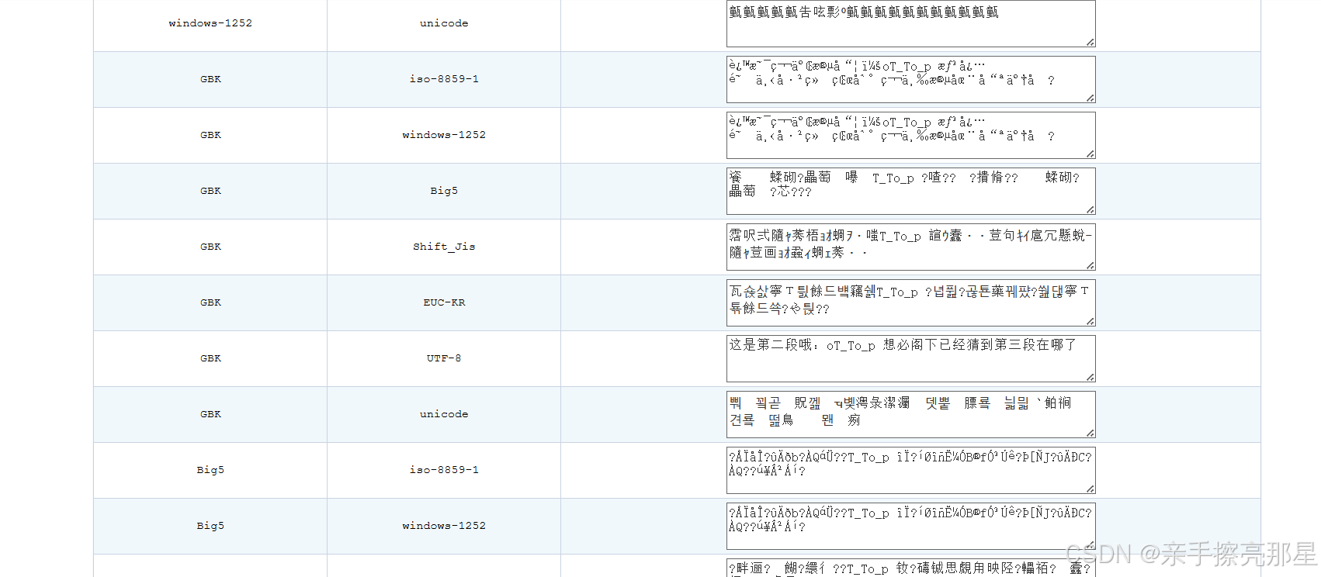1321x577 pixels.
Task: Select the "iso-8859-1" cell in the GBK row
Action: (444, 79)
